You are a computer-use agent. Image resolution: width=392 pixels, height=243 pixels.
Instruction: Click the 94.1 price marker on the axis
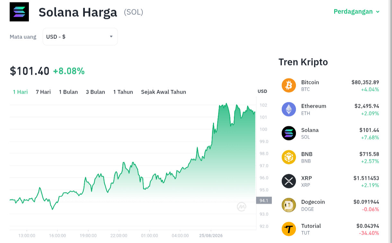click(264, 200)
